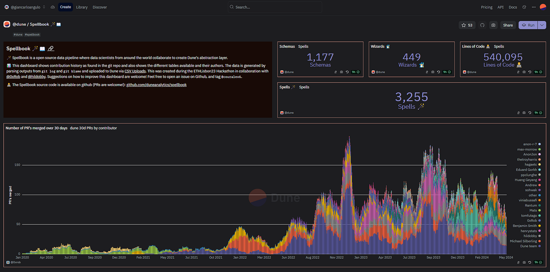Click the camera icon in Schemas widget
The height and width of the screenshot is (272, 550).
coord(341,72)
